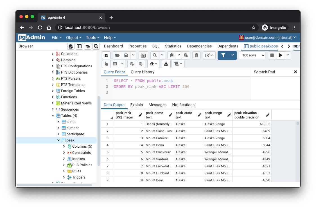Click the Browser panel View Data grid icon

79,47
